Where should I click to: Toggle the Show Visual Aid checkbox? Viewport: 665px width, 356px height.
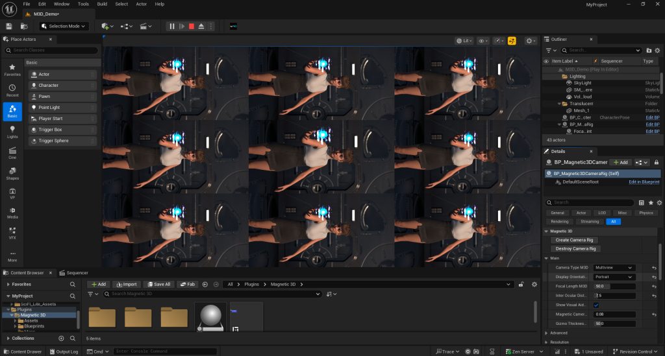pyautogui.click(x=596, y=305)
